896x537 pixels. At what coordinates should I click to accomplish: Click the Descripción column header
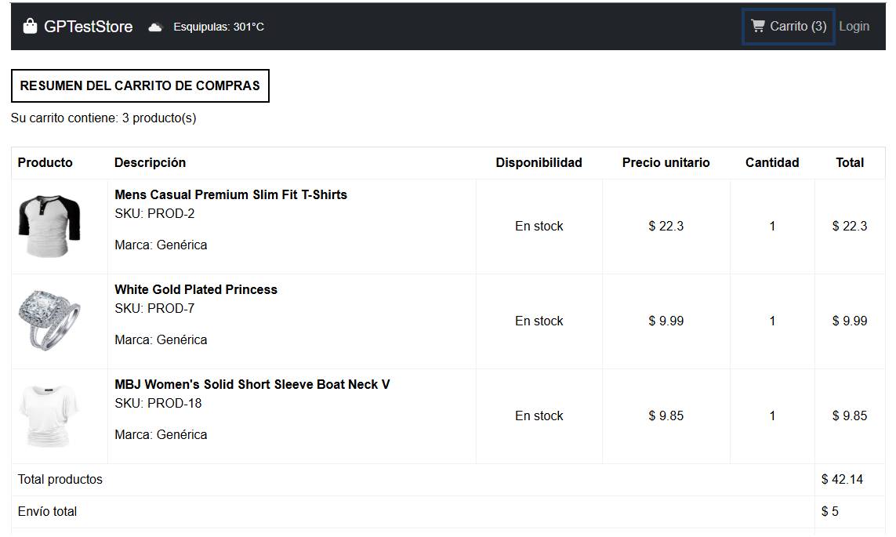tap(150, 162)
